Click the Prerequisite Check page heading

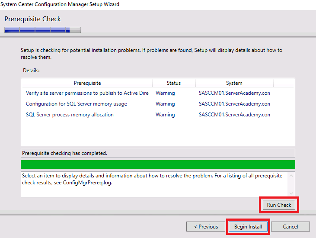[33, 19]
